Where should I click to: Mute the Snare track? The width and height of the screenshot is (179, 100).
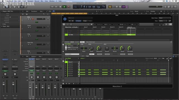click(29, 27)
